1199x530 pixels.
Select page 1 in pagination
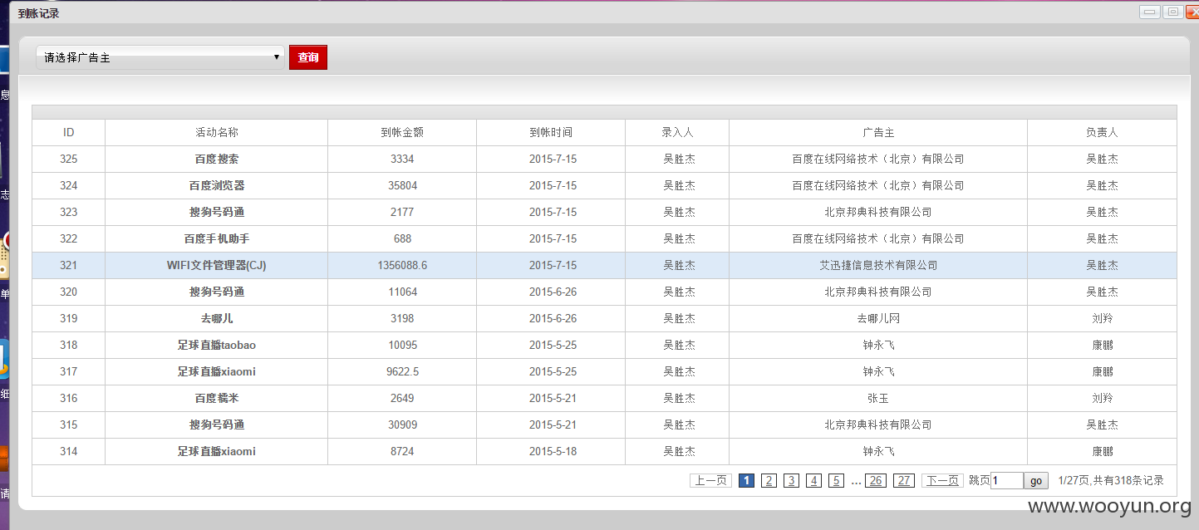point(746,480)
